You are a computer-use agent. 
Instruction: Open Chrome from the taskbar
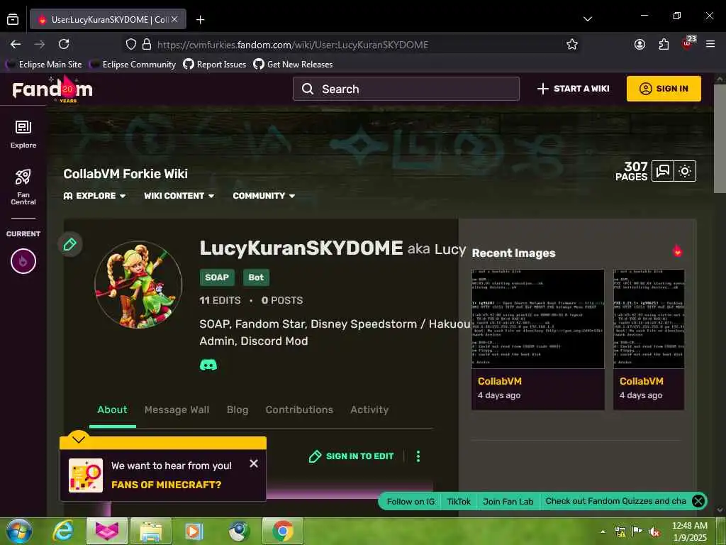point(283,531)
